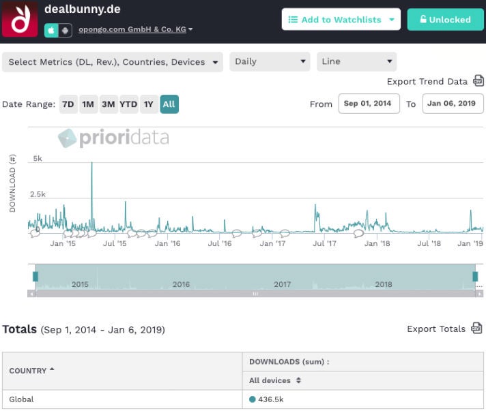486x411 pixels.
Task: Click the Export Trend Data CSV icon
Action: 478,81
